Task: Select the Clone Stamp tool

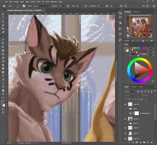Action: pos(3,51)
